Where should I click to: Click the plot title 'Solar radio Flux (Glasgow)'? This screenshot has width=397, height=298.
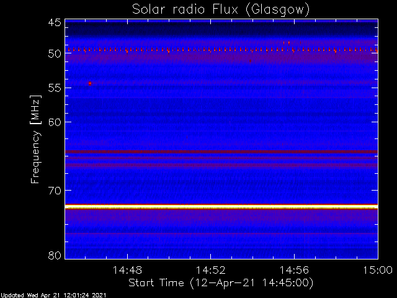pyautogui.click(x=221, y=10)
